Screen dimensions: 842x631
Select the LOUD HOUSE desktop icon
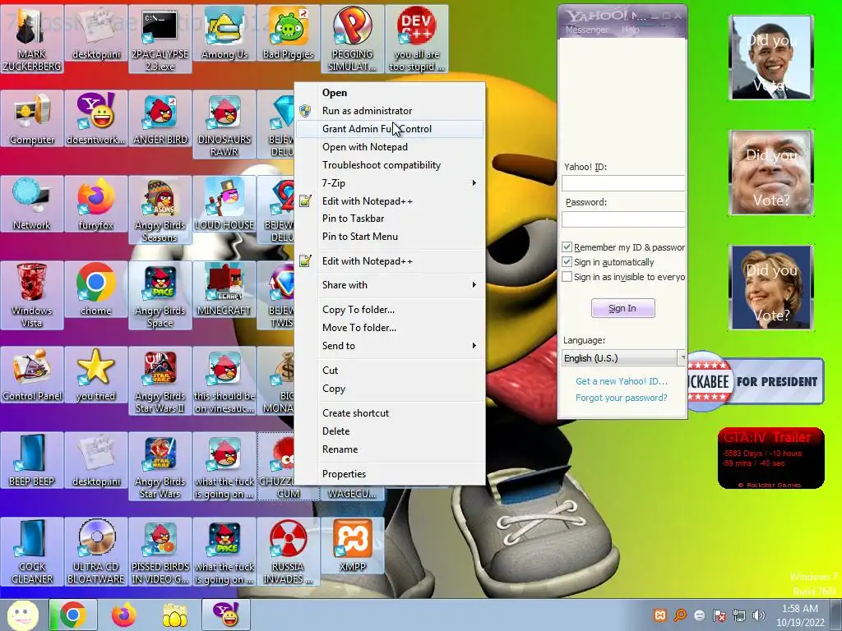click(224, 205)
